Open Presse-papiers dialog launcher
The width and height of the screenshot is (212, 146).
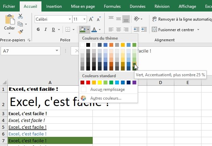click(x=29, y=40)
